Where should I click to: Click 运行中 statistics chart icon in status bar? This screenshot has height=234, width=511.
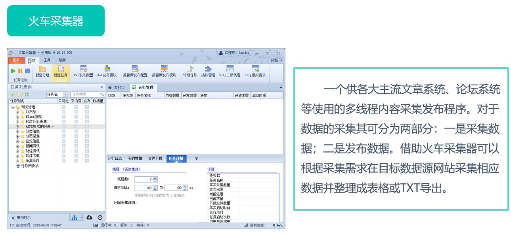[96, 225]
